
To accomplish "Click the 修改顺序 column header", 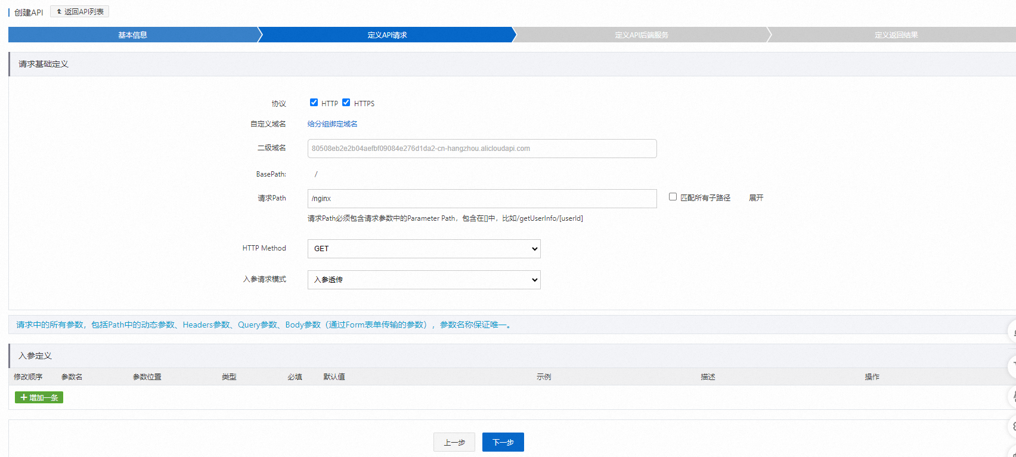I will point(28,376).
